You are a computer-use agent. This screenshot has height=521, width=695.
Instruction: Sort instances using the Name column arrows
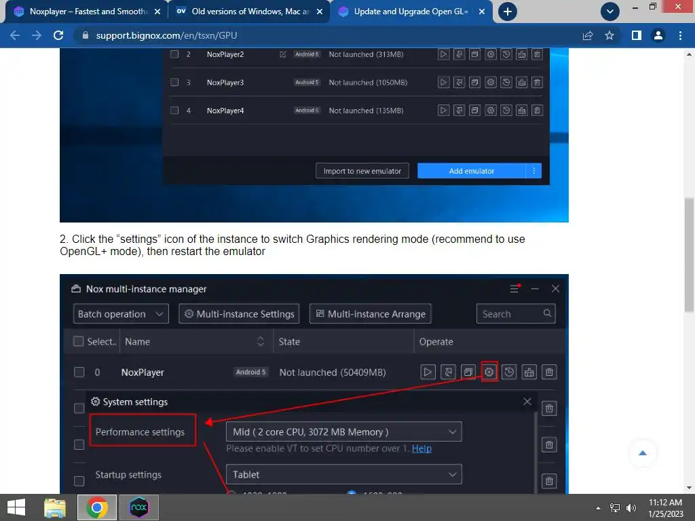pos(261,342)
